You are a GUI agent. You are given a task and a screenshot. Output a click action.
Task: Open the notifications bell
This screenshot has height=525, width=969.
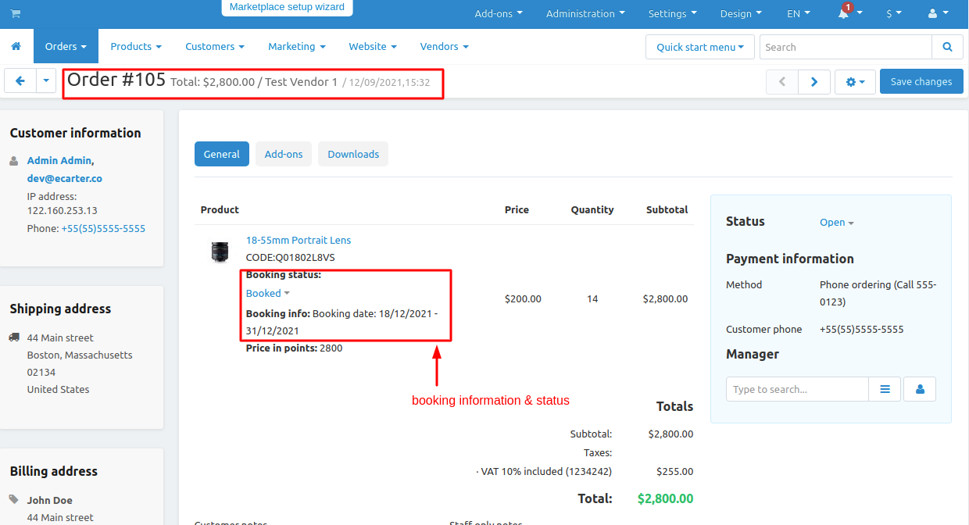pos(844,14)
